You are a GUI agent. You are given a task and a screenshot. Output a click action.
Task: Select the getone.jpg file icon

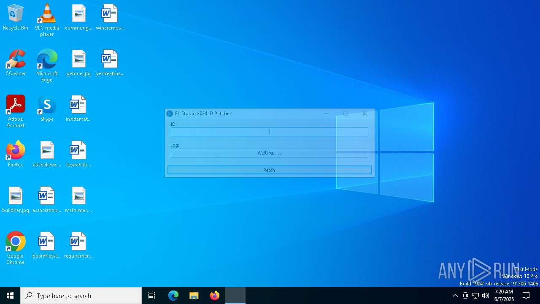pos(78,63)
